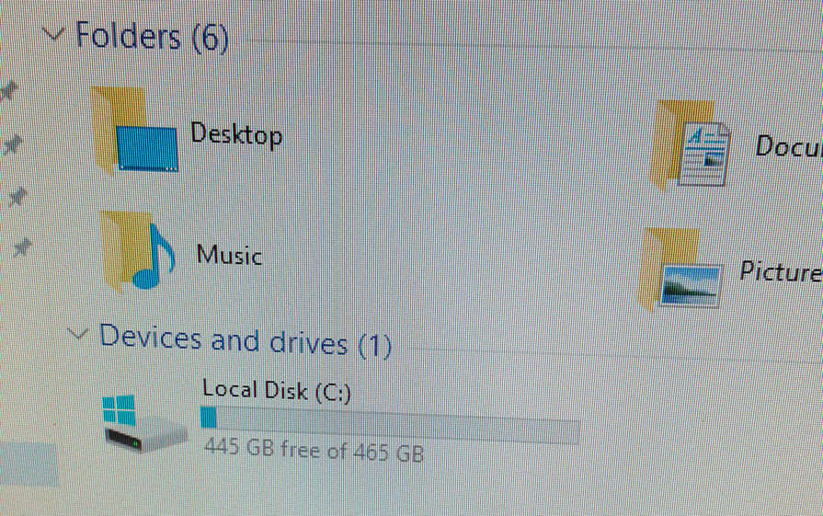The width and height of the screenshot is (823, 516).
Task: Click the first pin icon in sidebar
Action: (x=9, y=92)
